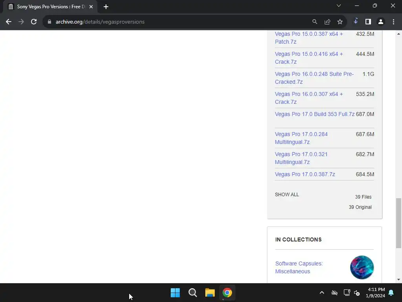Click the IN COLLECTIONS heading

tap(298, 239)
